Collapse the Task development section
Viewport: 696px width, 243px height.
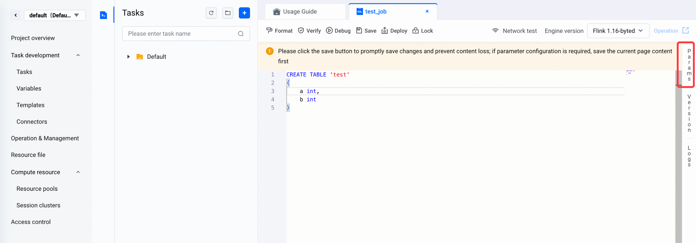click(78, 55)
